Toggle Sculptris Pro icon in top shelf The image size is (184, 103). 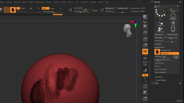click(13, 10)
